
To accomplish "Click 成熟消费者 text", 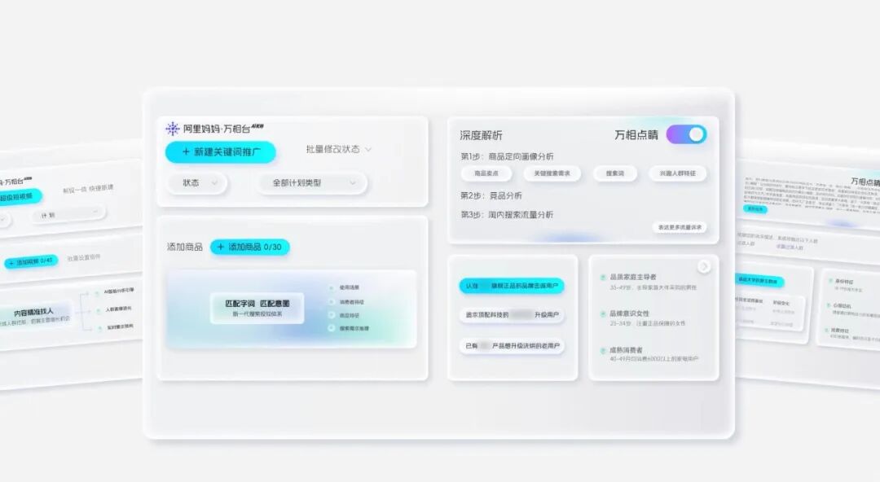I will 626,350.
